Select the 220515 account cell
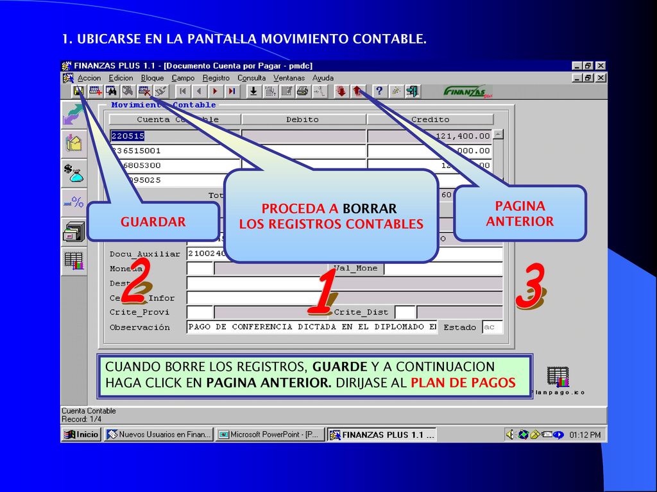Screen dimensions: 657x492 point(175,136)
